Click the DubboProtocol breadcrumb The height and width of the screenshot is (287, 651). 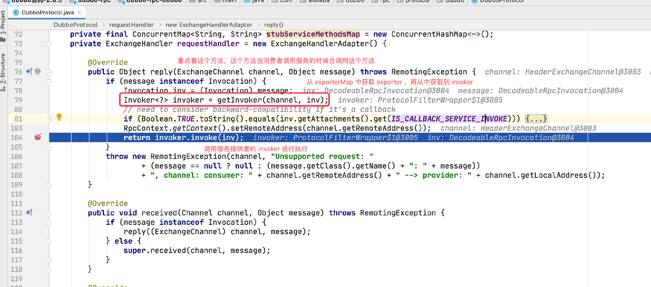click(75, 25)
